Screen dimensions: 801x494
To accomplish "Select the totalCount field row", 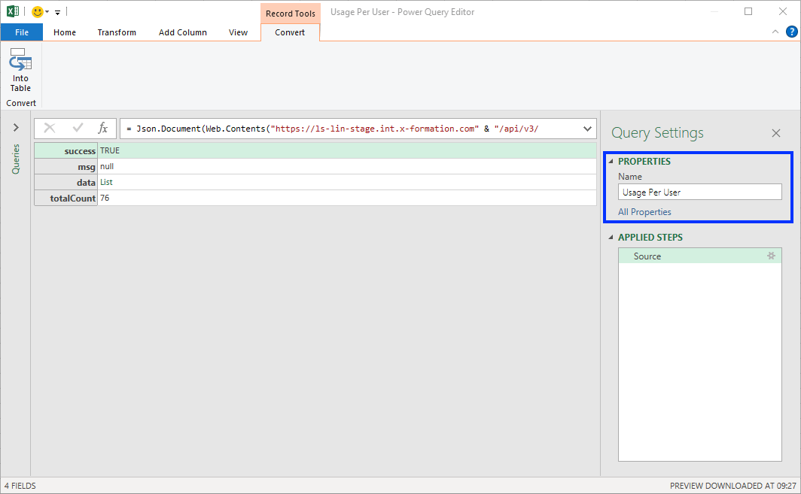I will pos(315,198).
